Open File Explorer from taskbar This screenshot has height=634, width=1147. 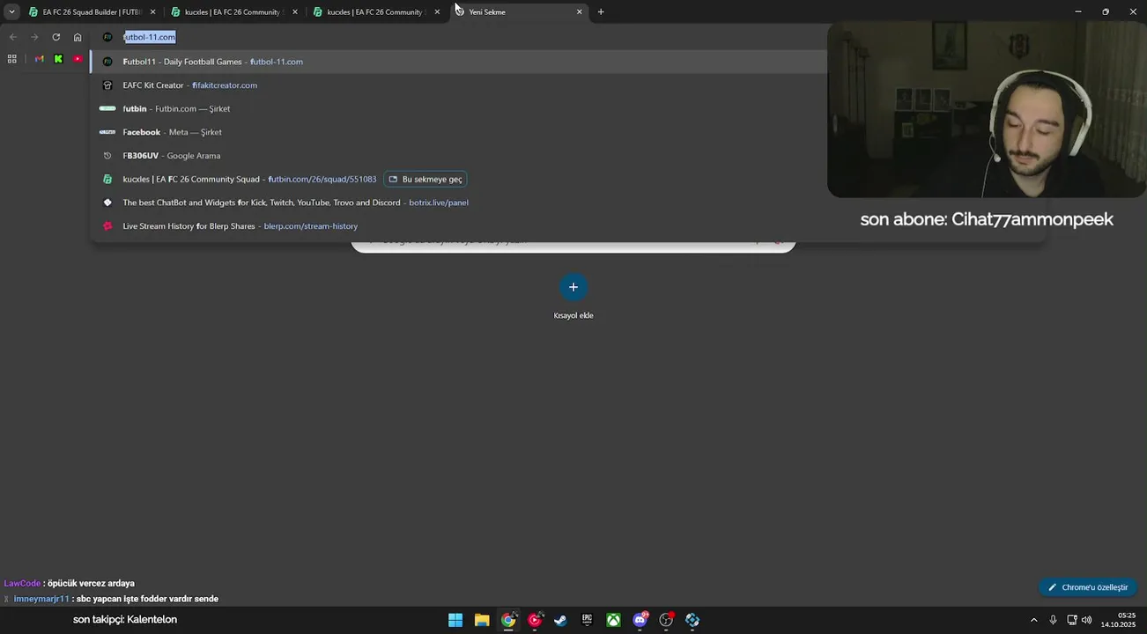482,620
